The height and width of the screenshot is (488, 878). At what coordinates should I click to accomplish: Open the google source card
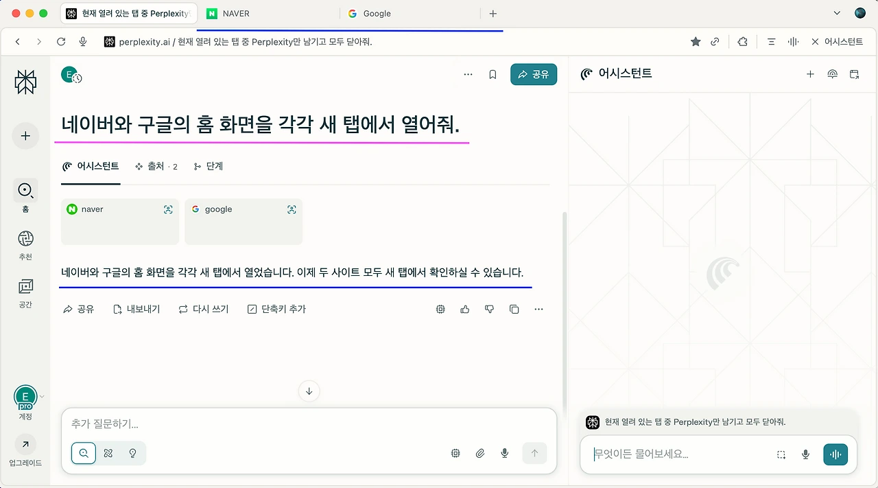[244, 222]
